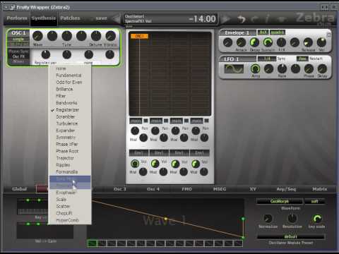339x254 pixels.
Task: Click the green key scale knob
Action: 317,219
